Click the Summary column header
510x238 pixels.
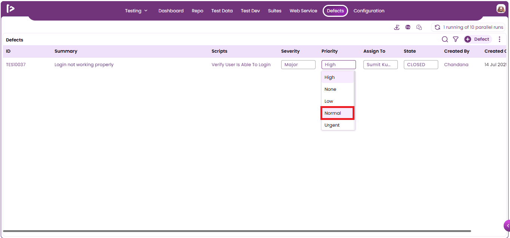click(x=66, y=51)
